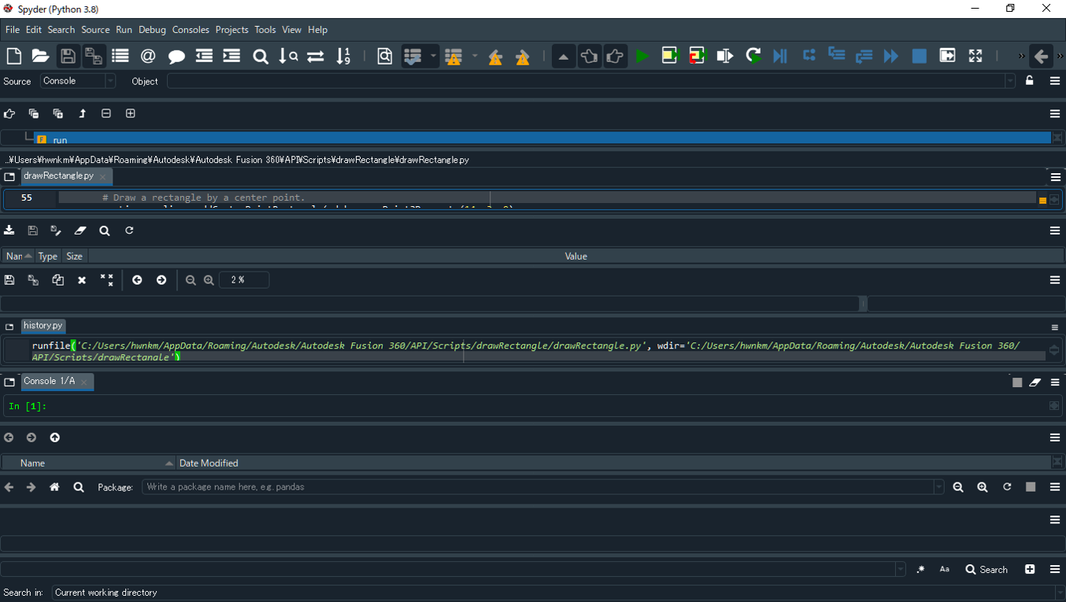Click the zoom in icon in plots toolbar
The image size is (1066, 602).
(209, 280)
